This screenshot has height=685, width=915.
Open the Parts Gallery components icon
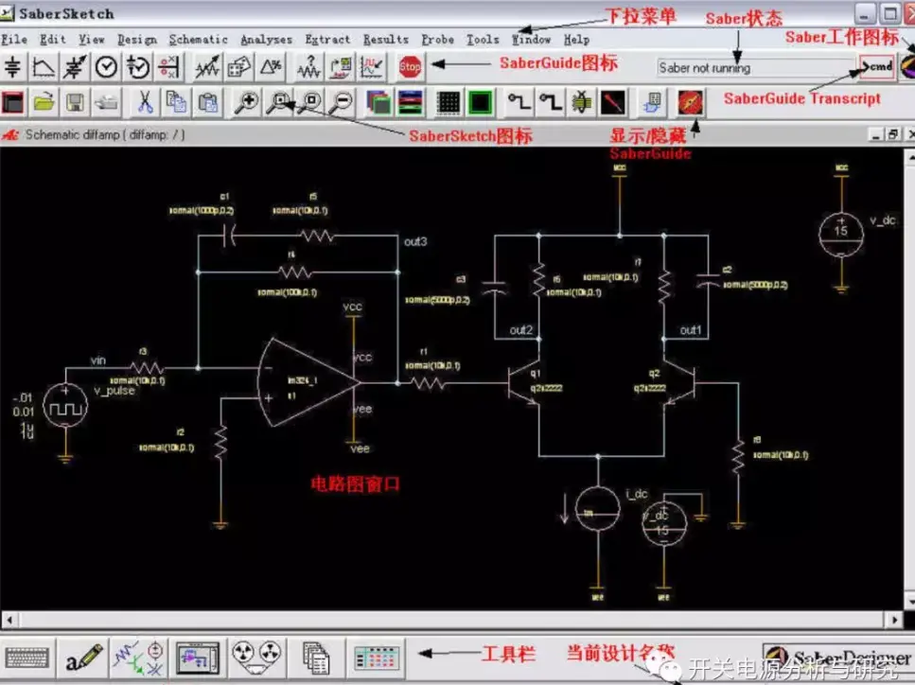pyautogui.click(x=138, y=659)
